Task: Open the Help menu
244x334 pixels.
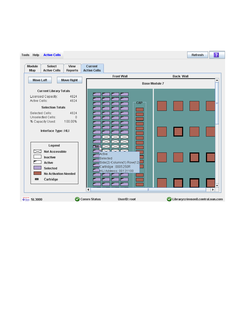Action: pos(36,55)
